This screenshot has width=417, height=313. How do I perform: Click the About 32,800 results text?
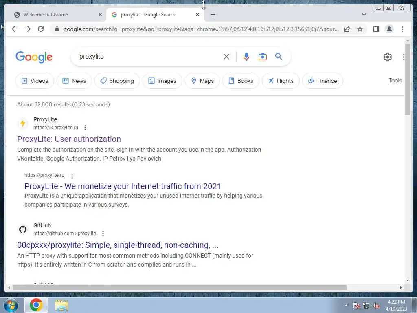63,104
